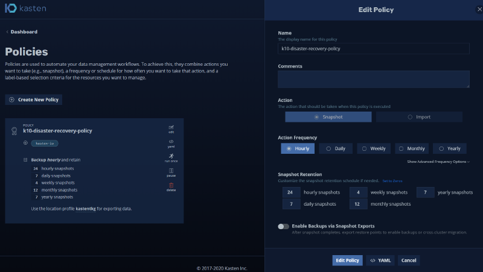Edit the yearly snapshots retention value
Viewport: 483px width, 272px height.
click(x=426, y=192)
